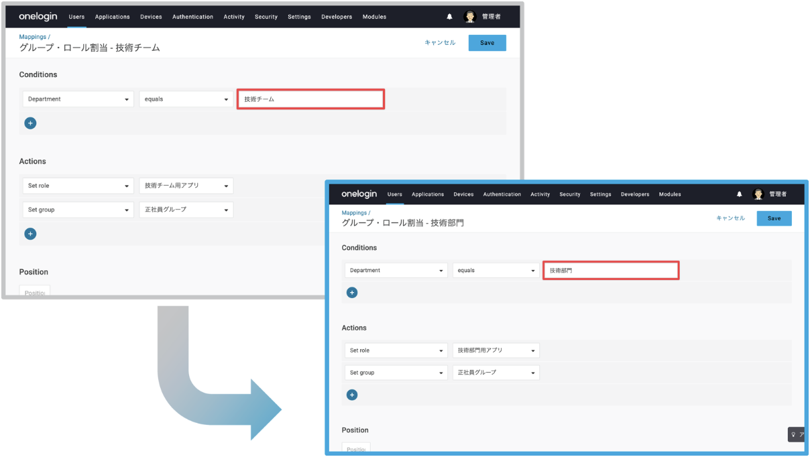Image resolution: width=810 pixels, height=457 pixels.
Task: Click Save in the 技術部門 mapping window
Action: pyautogui.click(x=774, y=218)
